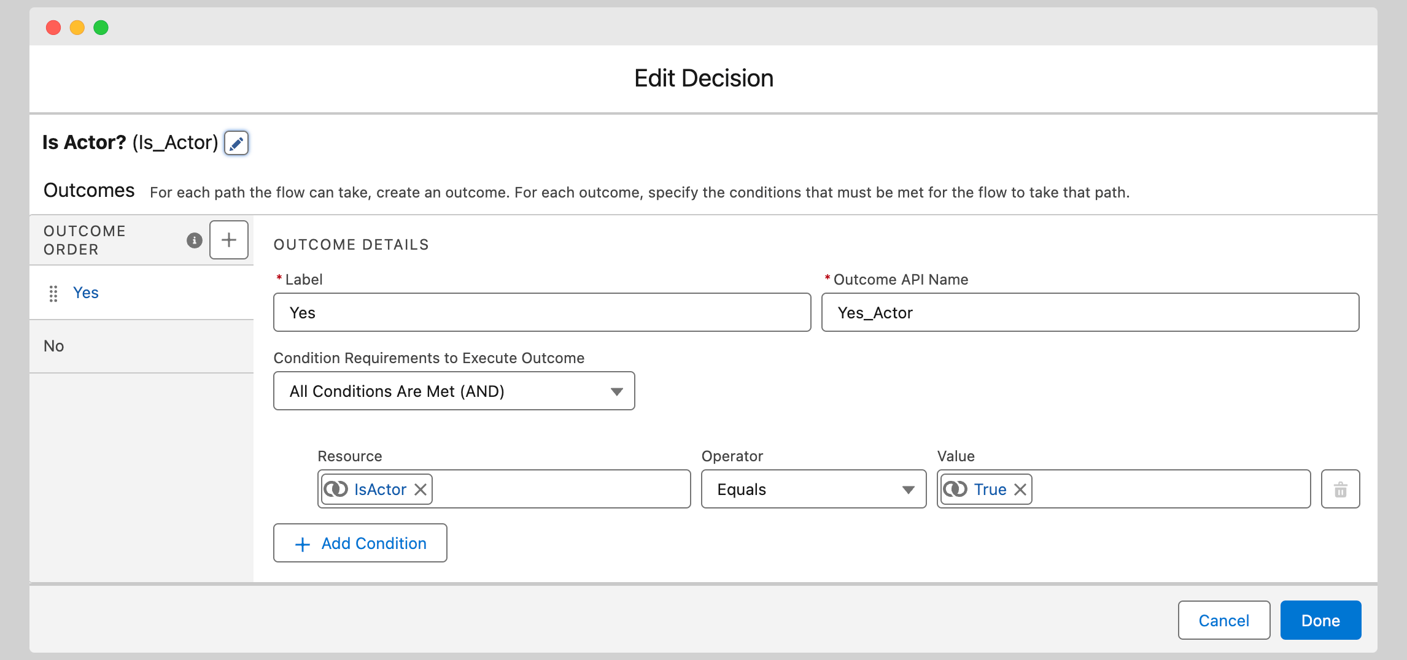Screen dimensions: 1407x660
Task: Clear the True value pill
Action: [1020, 489]
